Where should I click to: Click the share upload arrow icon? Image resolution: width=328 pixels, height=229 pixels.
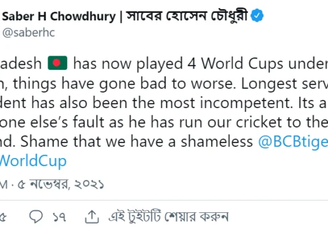[x=92, y=217]
